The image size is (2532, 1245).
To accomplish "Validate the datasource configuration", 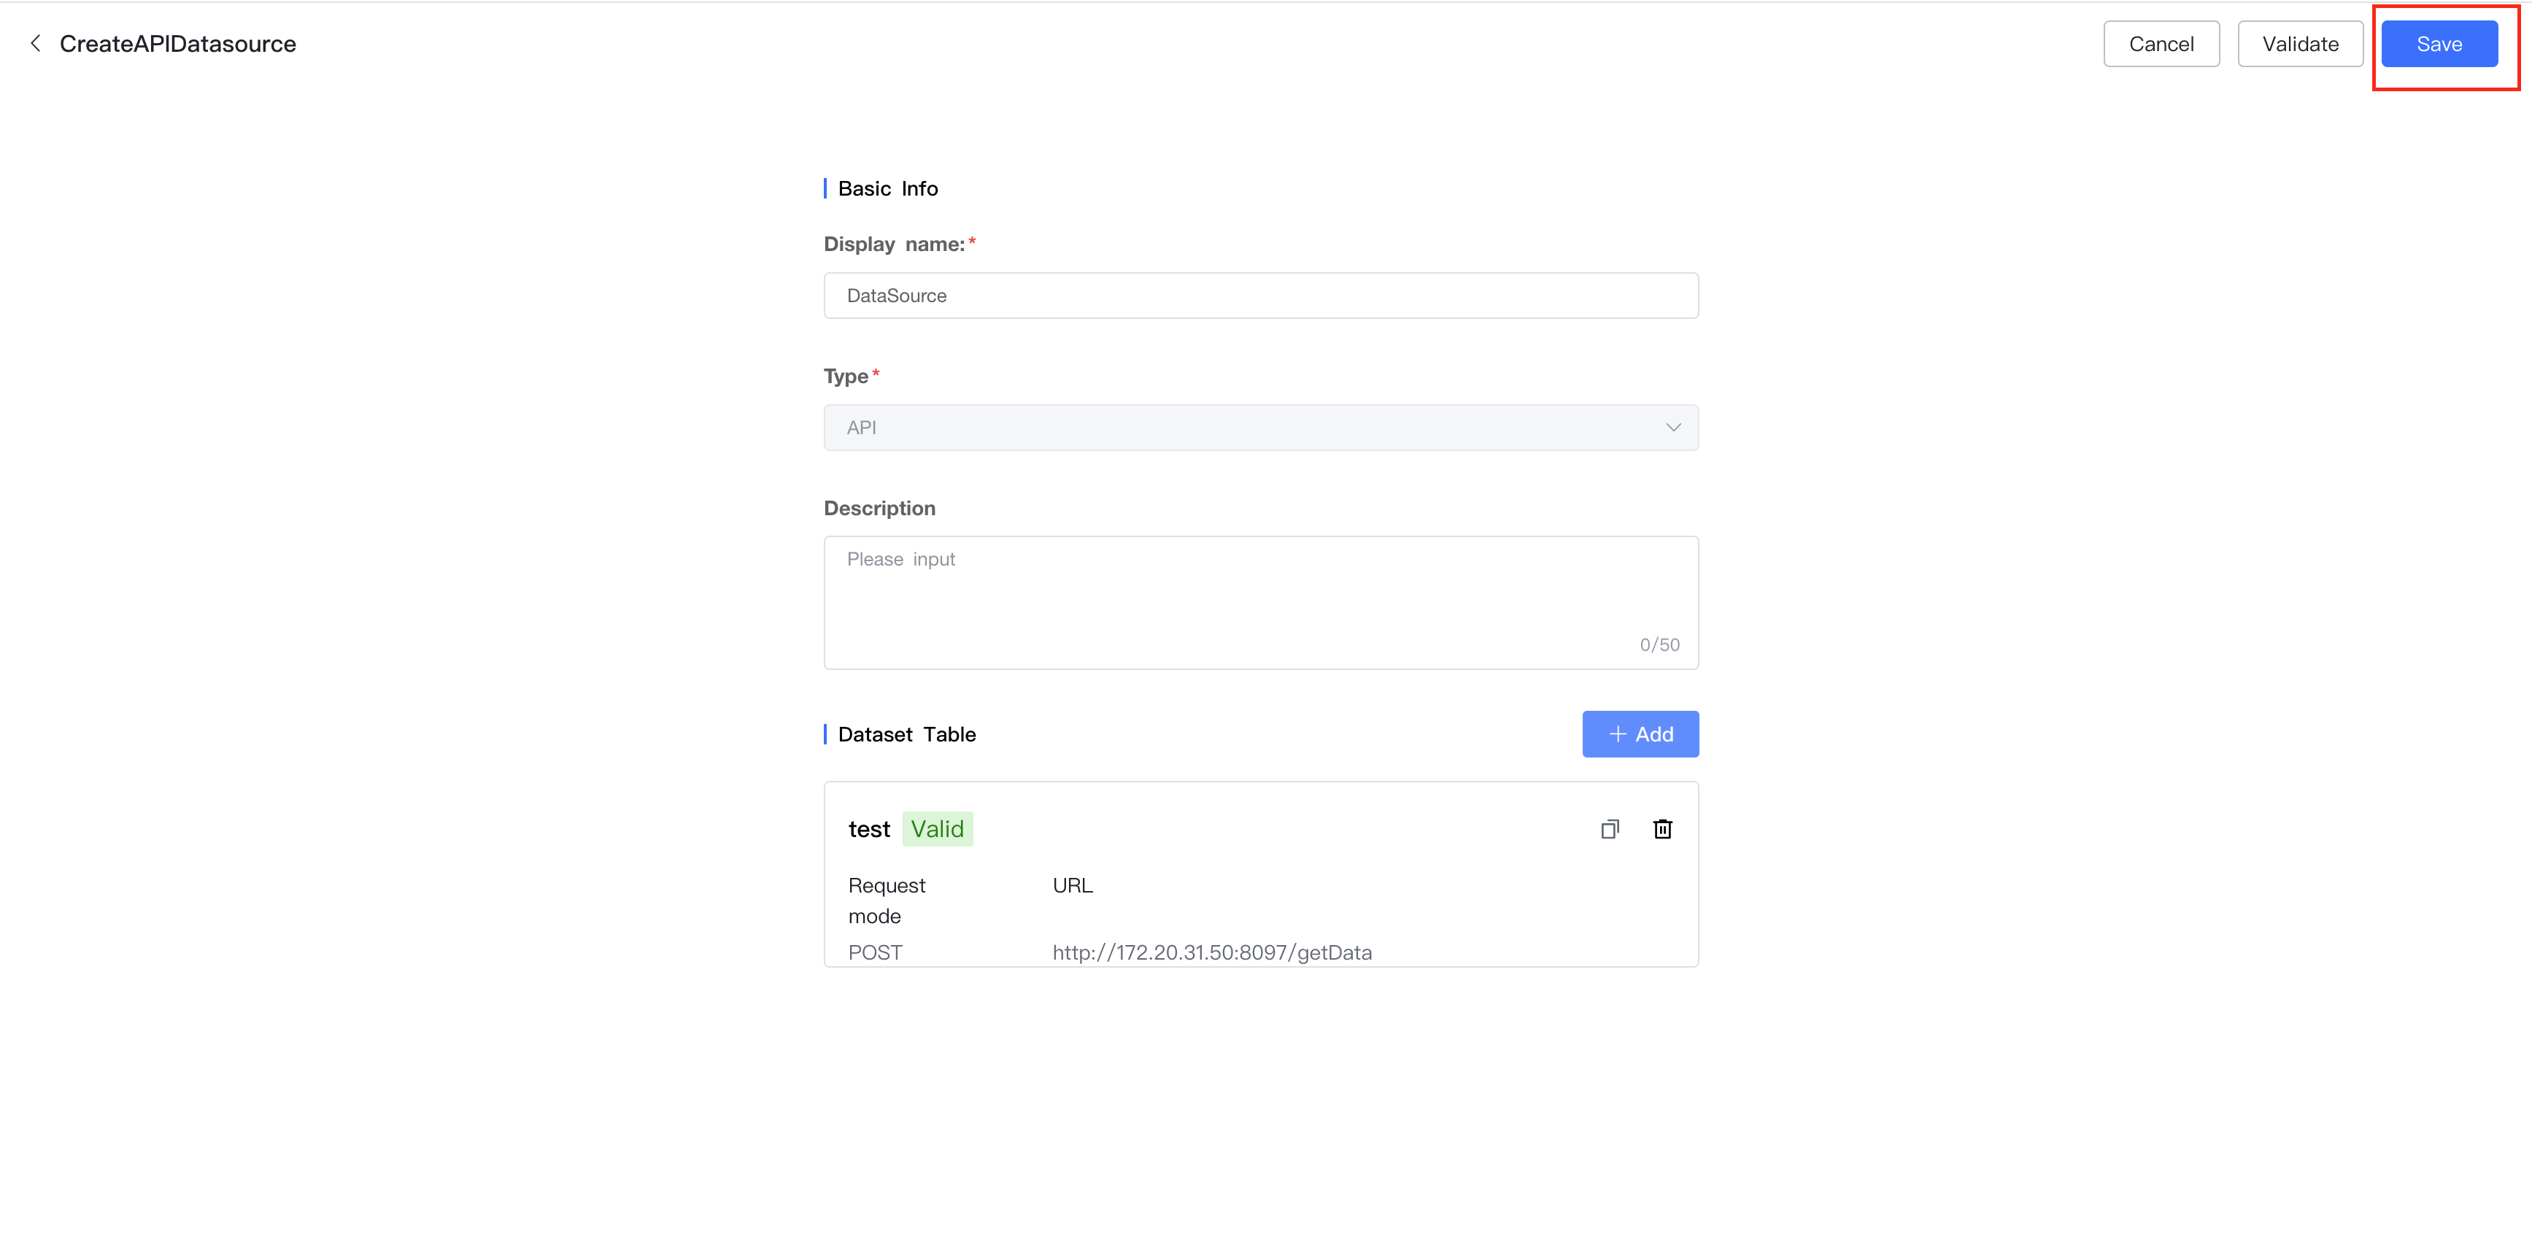I will pos(2299,43).
